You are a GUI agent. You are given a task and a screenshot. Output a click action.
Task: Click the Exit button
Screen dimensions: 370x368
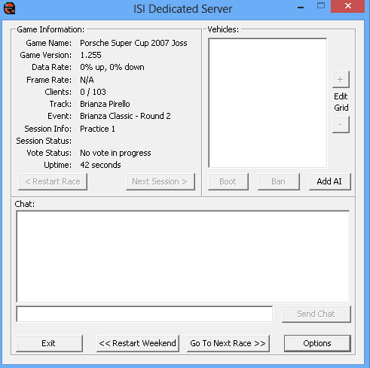tap(49, 343)
